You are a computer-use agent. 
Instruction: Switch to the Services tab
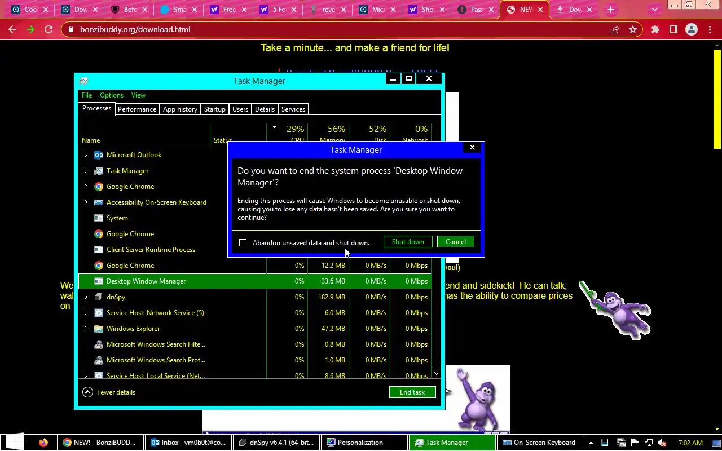click(293, 109)
